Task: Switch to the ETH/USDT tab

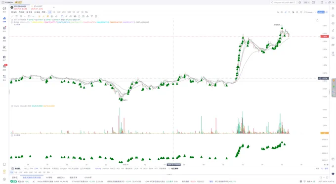Action: tap(37, 7)
